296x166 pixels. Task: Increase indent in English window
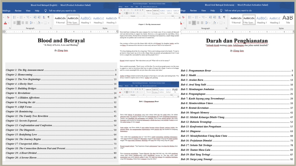point(39,17)
